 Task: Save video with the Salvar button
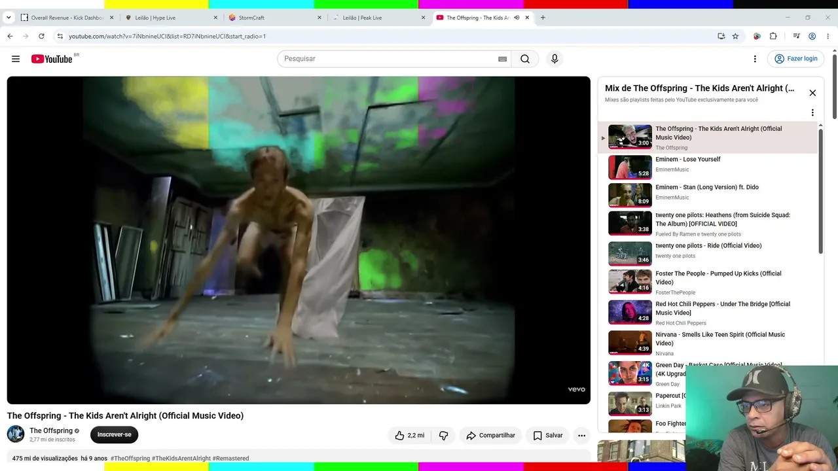click(548, 435)
